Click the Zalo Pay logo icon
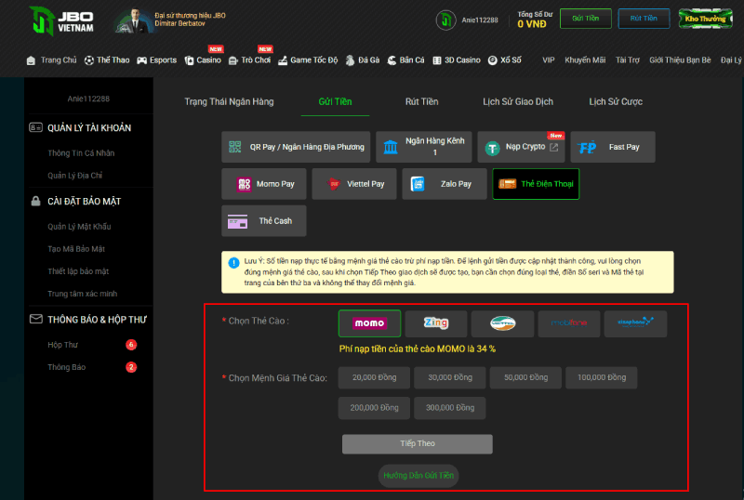This screenshot has width=744, height=500. click(418, 184)
